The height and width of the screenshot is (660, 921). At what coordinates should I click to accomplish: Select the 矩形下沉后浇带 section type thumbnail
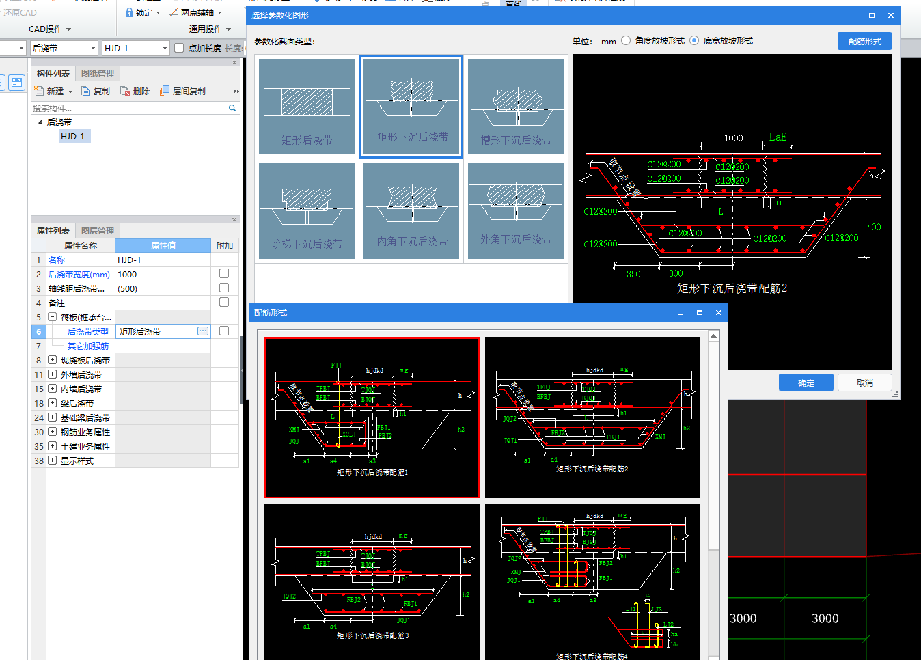[x=411, y=107]
